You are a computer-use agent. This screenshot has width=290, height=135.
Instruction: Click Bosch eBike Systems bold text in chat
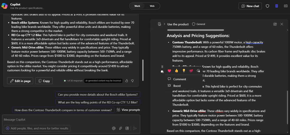coord(25,23)
